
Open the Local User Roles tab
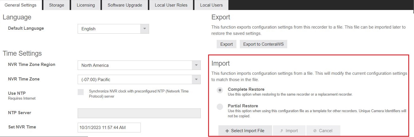click(x=171, y=5)
